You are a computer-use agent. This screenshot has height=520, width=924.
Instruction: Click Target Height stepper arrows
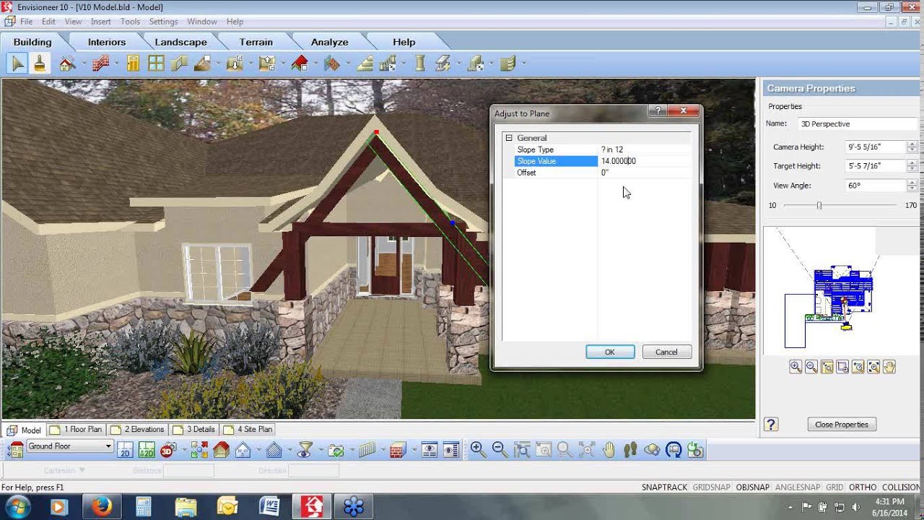[912, 166]
